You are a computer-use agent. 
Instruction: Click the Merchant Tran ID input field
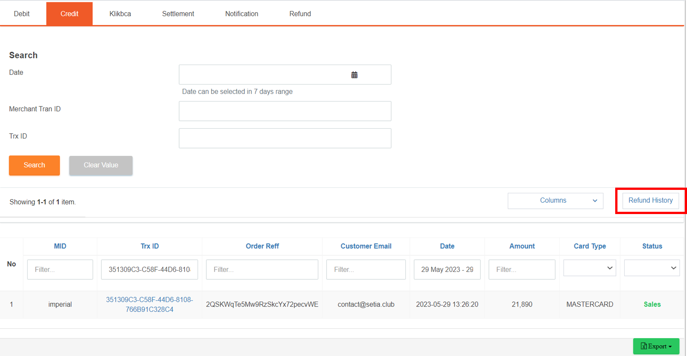[285, 111]
